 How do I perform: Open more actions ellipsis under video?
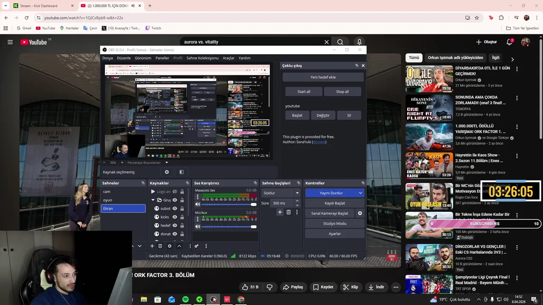pos(396,287)
